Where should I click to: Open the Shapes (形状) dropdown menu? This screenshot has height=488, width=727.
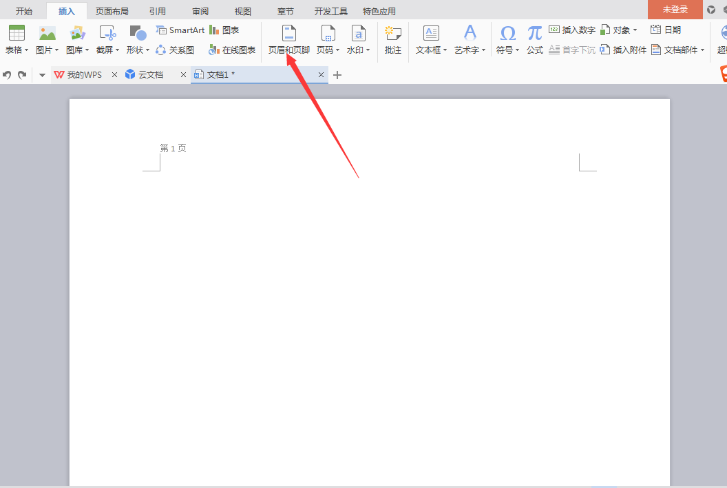(138, 50)
